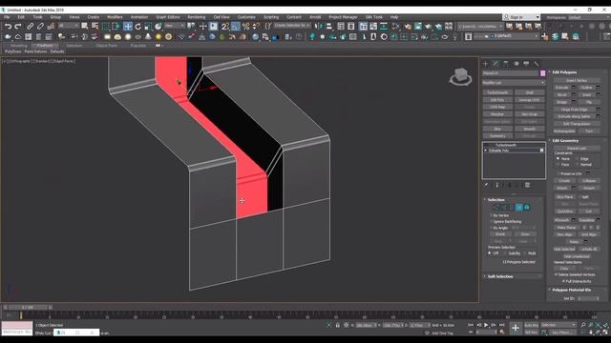Open the Create command panel tab

[486, 64]
